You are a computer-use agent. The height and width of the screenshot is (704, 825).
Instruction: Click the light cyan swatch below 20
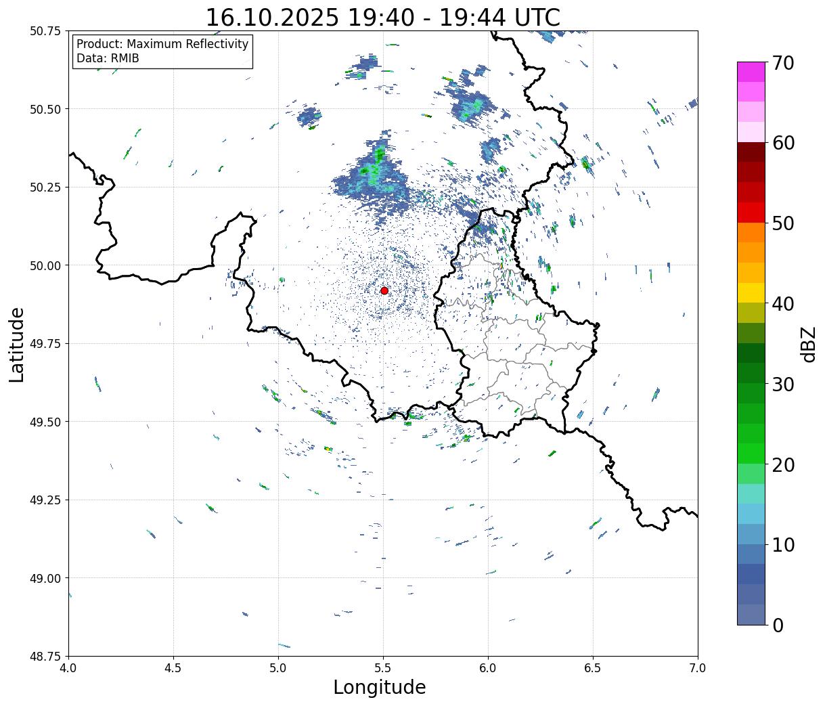coord(751,493)
